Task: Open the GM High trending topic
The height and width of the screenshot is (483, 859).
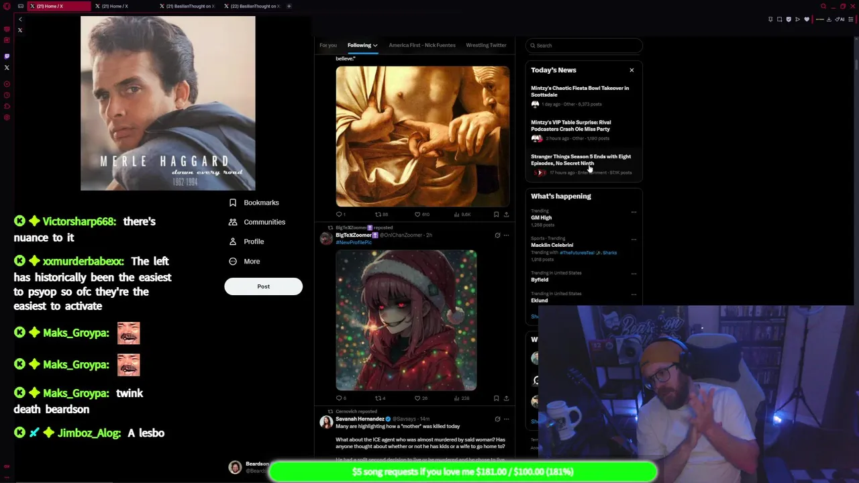Action: (542, 217)
